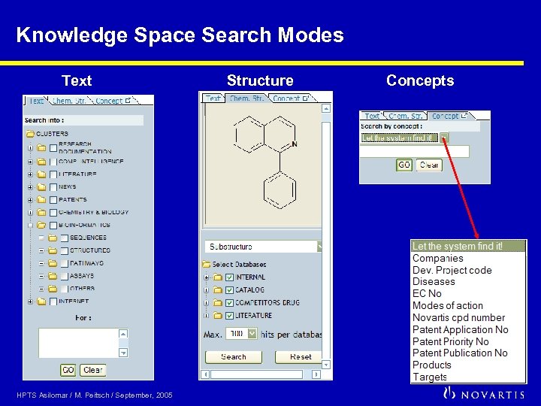The height and width of the screenshot is (406, 541).
Task: Click the 'For:' search text box
Action: point(79,343)
